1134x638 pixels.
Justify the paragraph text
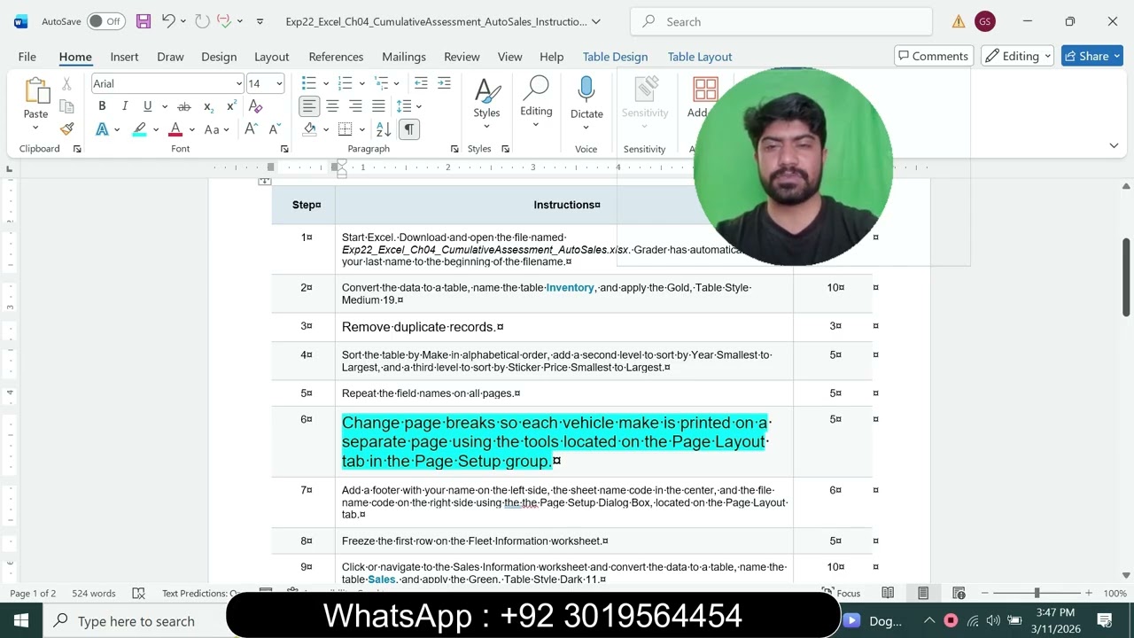tap(378, 106)
